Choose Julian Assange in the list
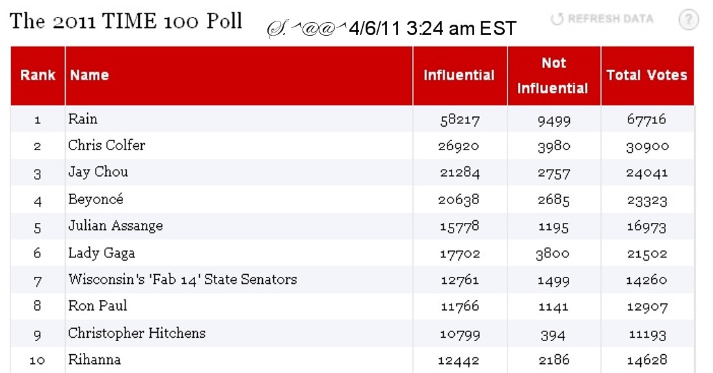The width and height of the screenshot is (713, 373). (116, 226)
